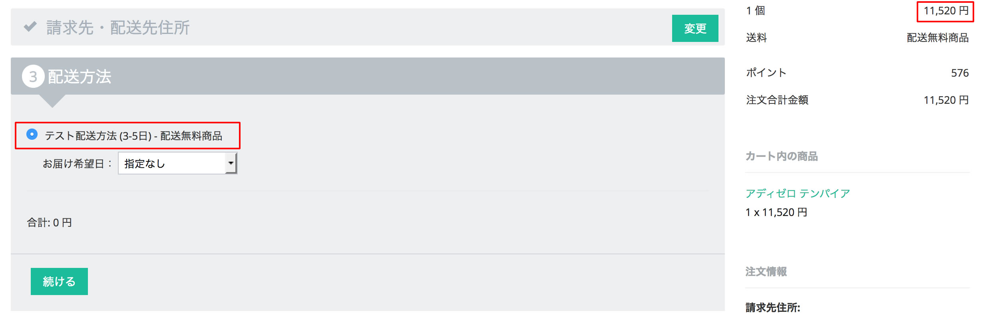Click the green 続ける button
The height and width of the screenshot is (319, 985).
point(59,281)
